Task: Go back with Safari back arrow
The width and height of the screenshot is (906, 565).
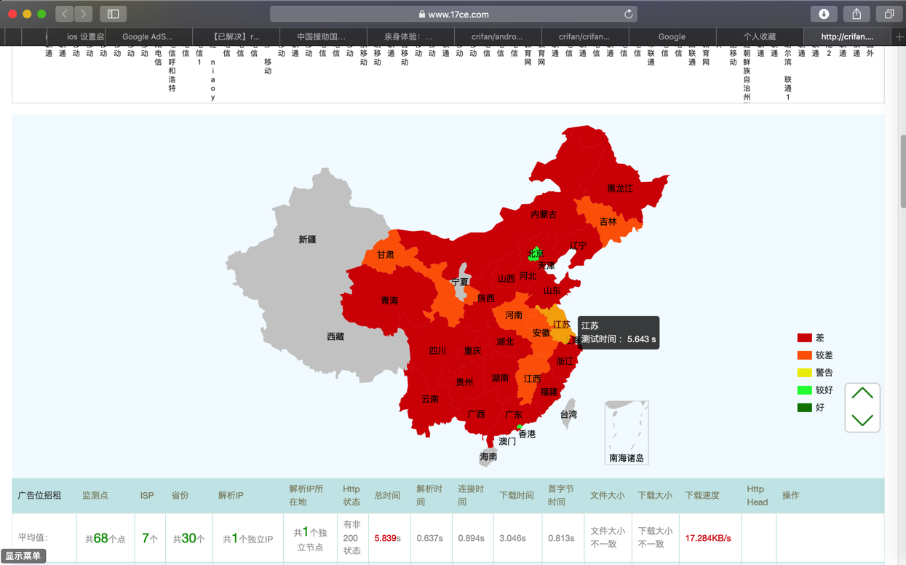Action: [65, 14]
